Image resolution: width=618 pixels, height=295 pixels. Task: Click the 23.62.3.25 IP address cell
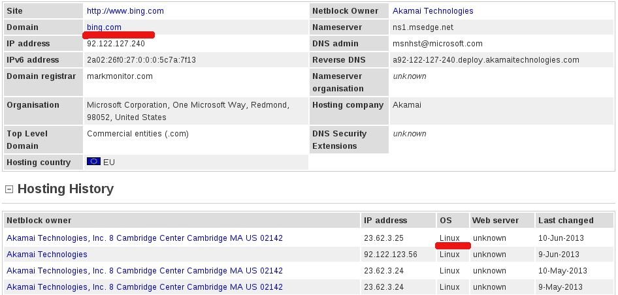pos(384,238)
